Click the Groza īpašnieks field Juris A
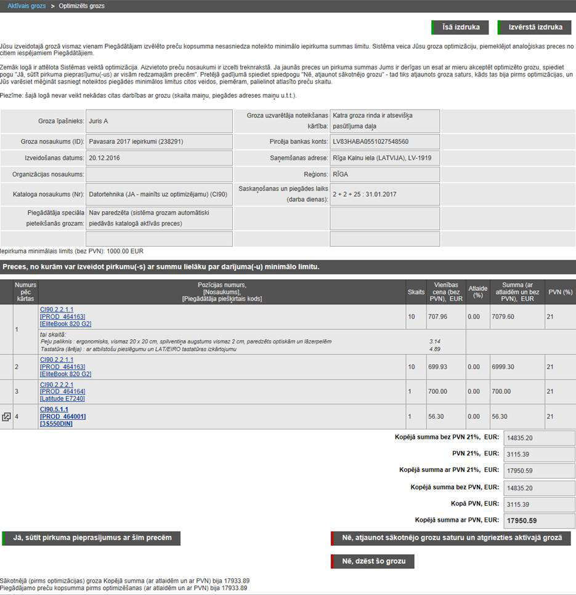The height and width of the screenshot is (595, 576). click(159, 121)
